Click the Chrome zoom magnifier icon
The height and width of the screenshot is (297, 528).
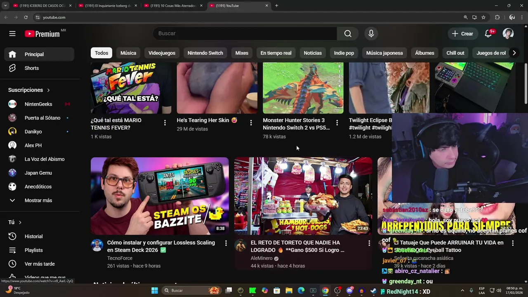point(466,17)
